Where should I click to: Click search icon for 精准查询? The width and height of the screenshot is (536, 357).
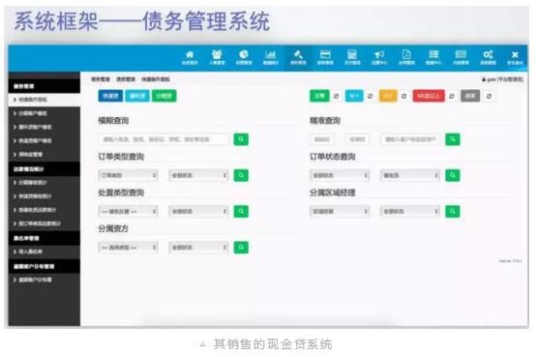pos(453,139)
